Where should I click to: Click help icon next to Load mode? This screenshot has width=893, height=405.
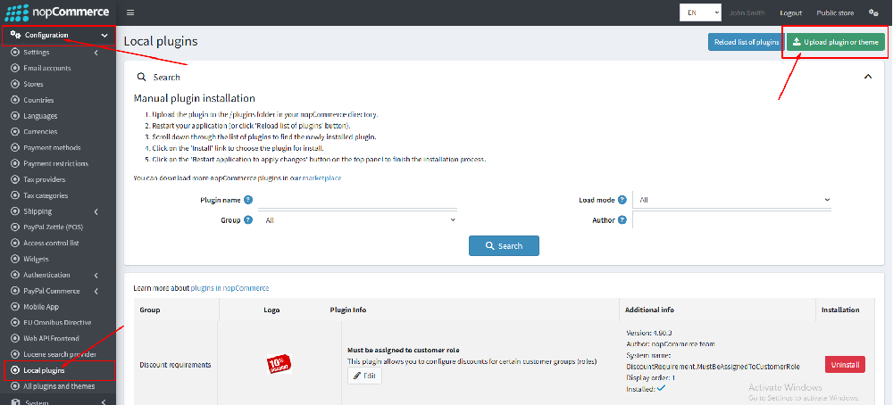click(623, 201)
